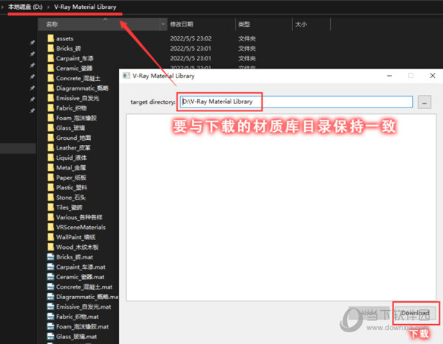
Task: Close the V-Ray Material Library dialog
Action: point(433,76)
